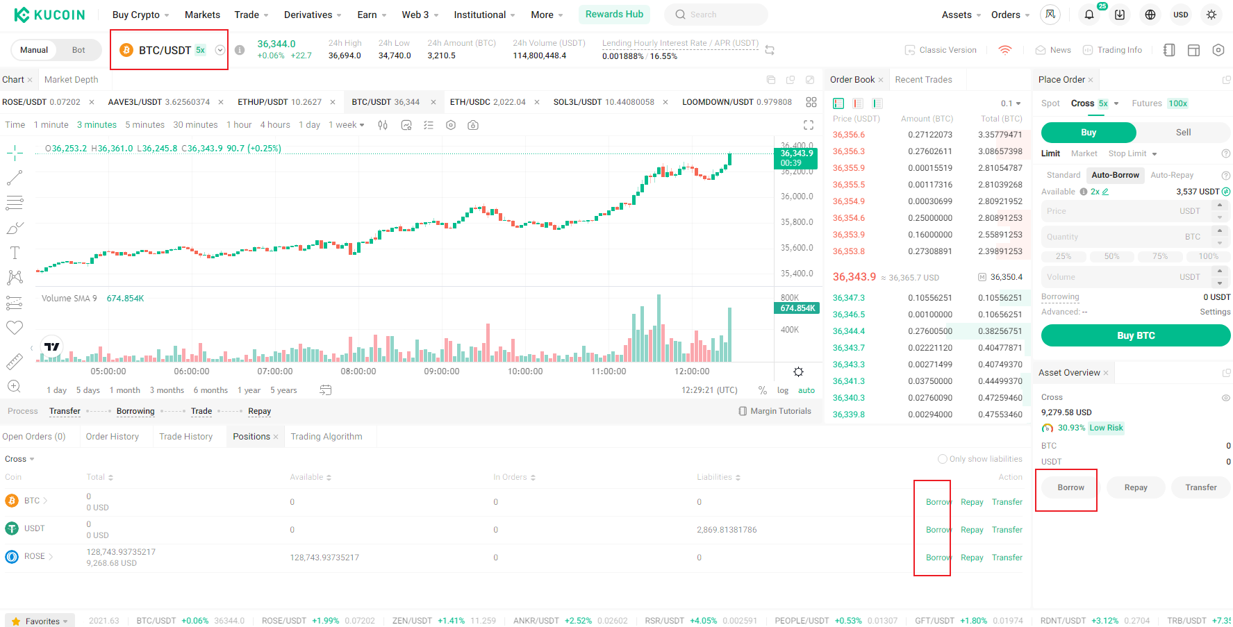This screenshot has height=627, width=1233.
Task: Open the Trading Algorithm tab
Action: coord(326,437)
